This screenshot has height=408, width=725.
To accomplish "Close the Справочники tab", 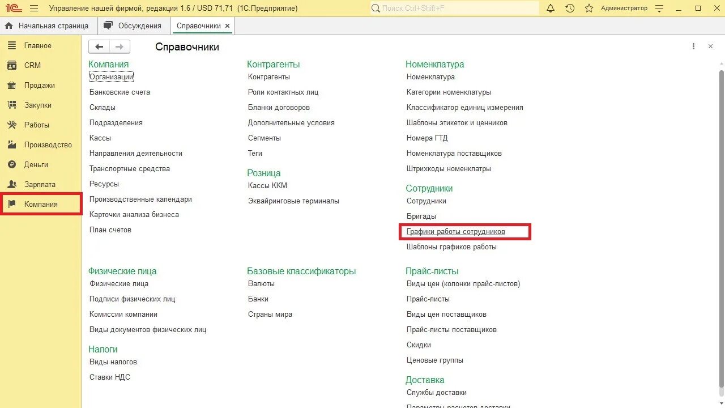I will tap(228, 26).
